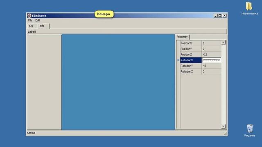Click the Status bar text

31,133
